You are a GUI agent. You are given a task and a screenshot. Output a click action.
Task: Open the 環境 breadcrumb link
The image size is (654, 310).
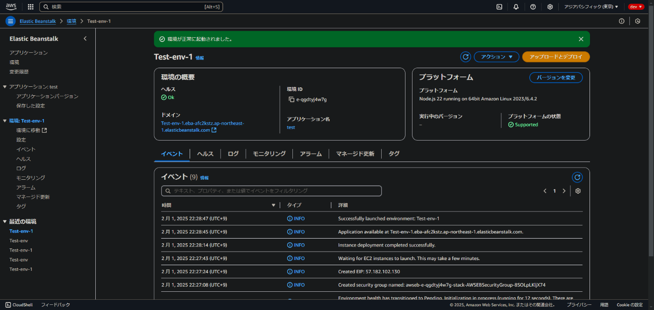[71, 21]
